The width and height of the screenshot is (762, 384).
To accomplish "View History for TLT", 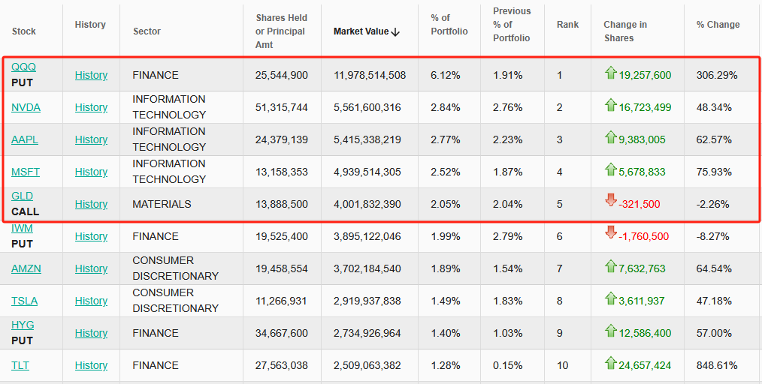I will [x=92, y=365].
